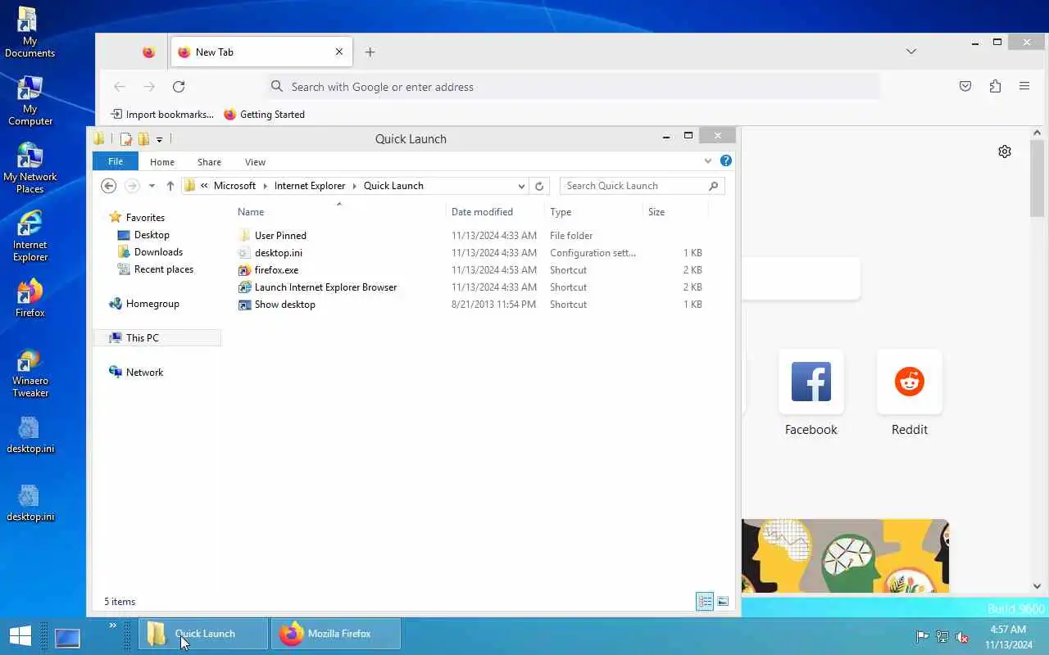
Task: Open Firefox hamburger application menu
Action: (x=1024, y=86)
